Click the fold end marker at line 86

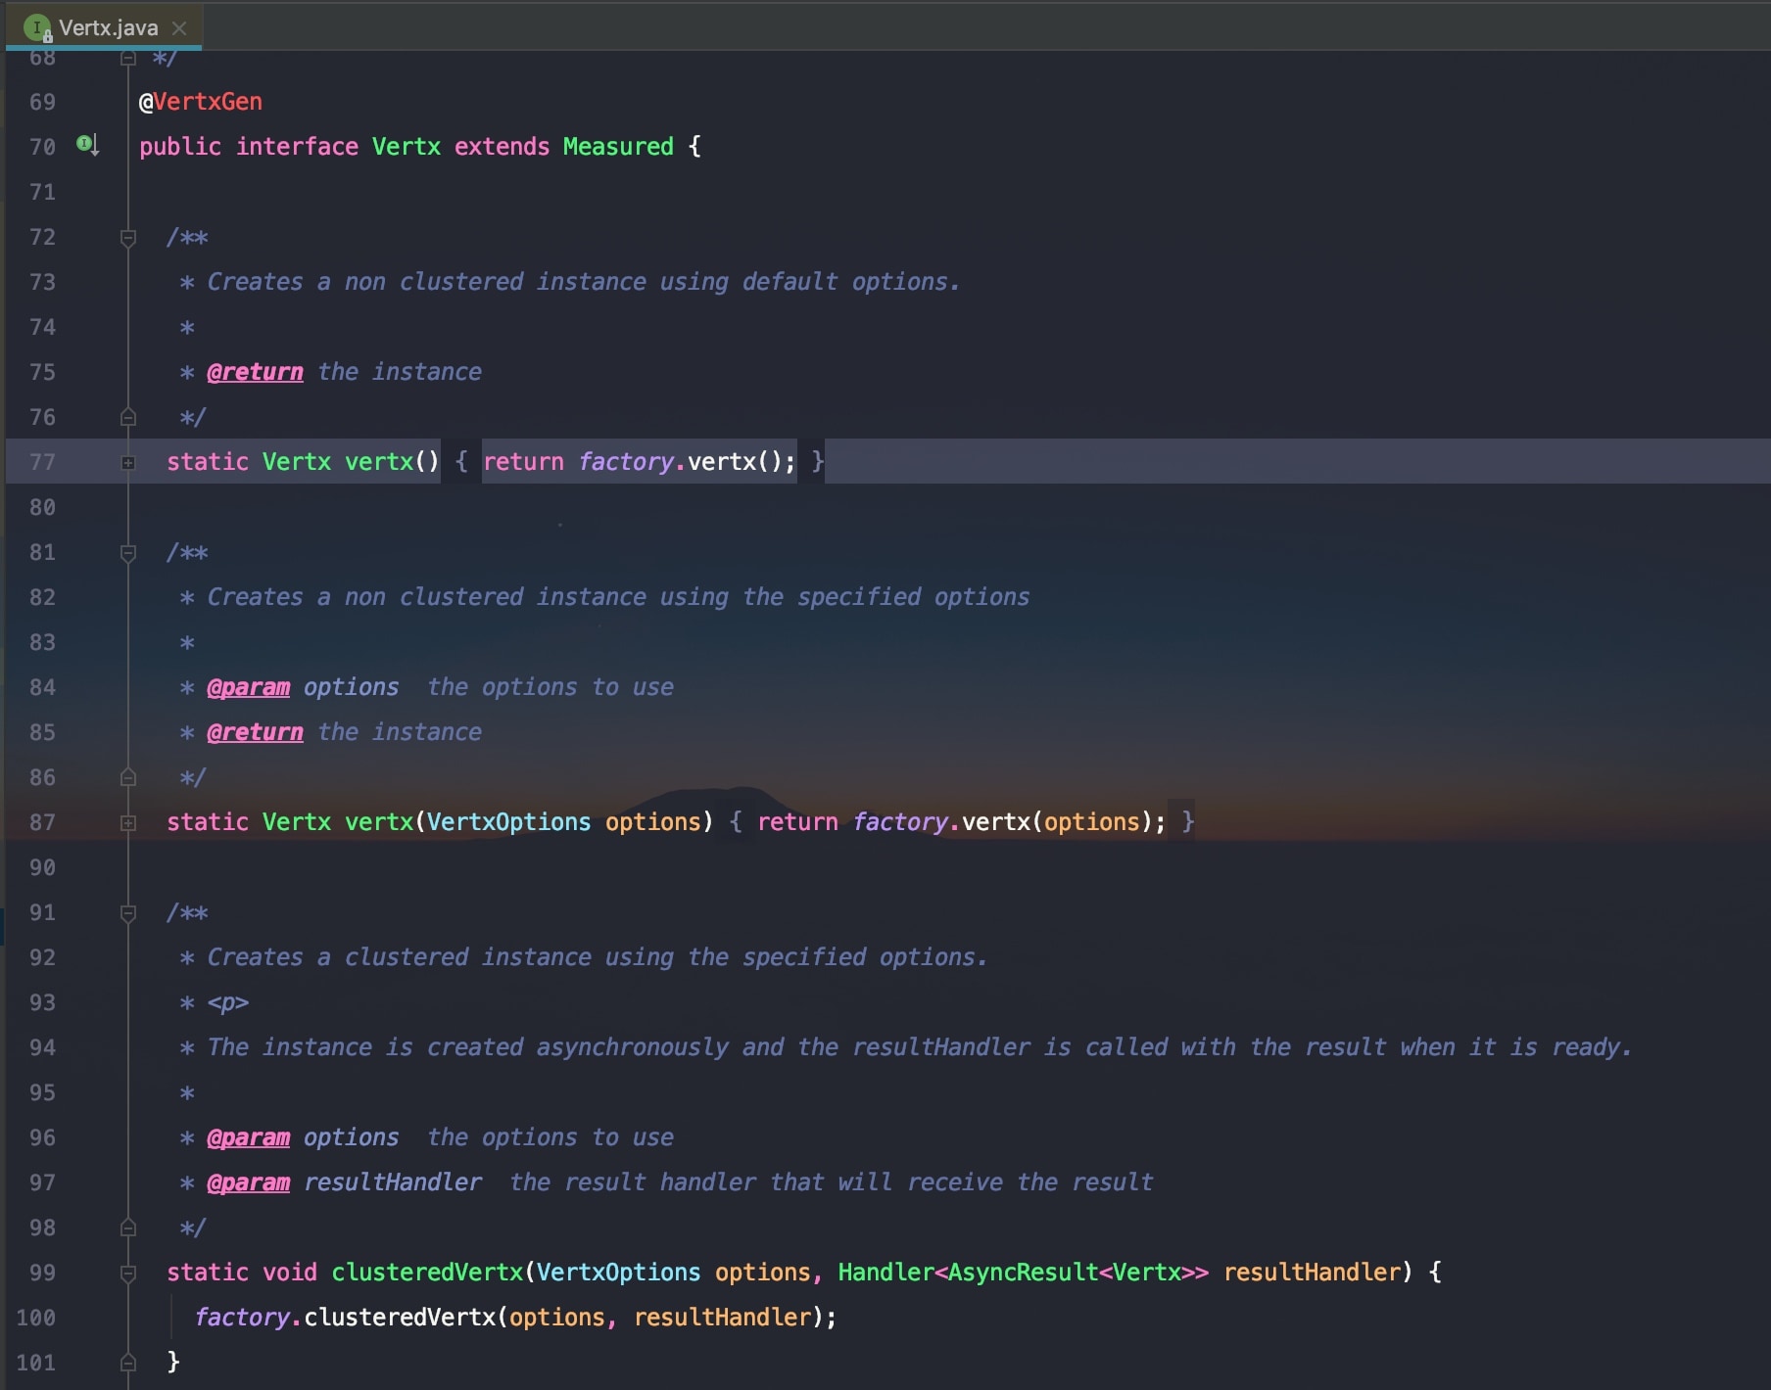127,778
